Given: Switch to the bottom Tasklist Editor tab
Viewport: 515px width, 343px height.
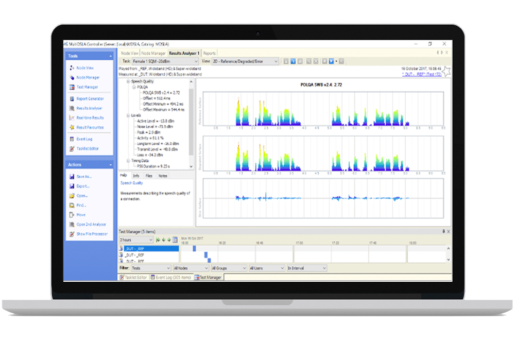Looking at the screenshot, I should click(133, 277).
